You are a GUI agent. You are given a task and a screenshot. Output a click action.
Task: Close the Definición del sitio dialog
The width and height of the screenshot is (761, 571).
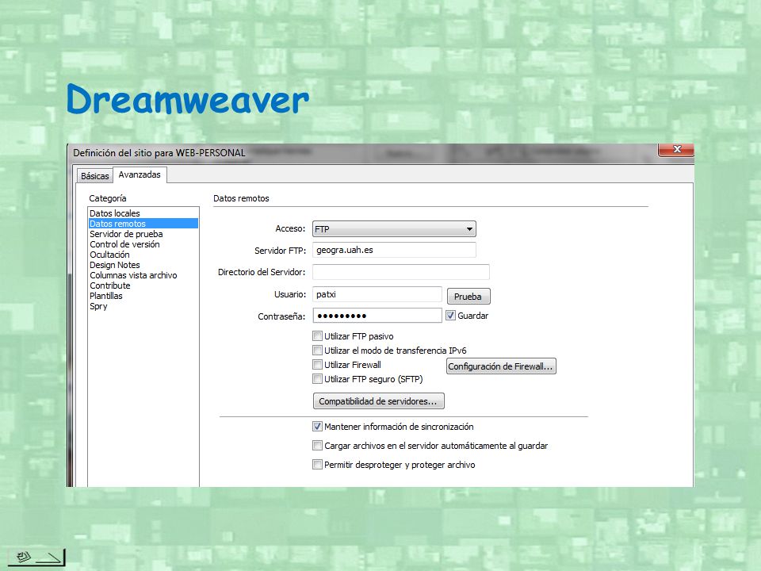pyautogui.click(x=676, y=149)
